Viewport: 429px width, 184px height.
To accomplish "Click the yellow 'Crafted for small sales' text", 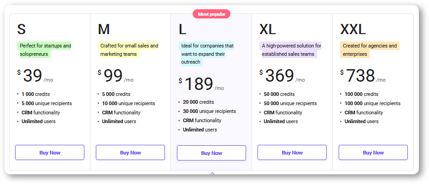I will pyautogui.click(x=128, y=50).
